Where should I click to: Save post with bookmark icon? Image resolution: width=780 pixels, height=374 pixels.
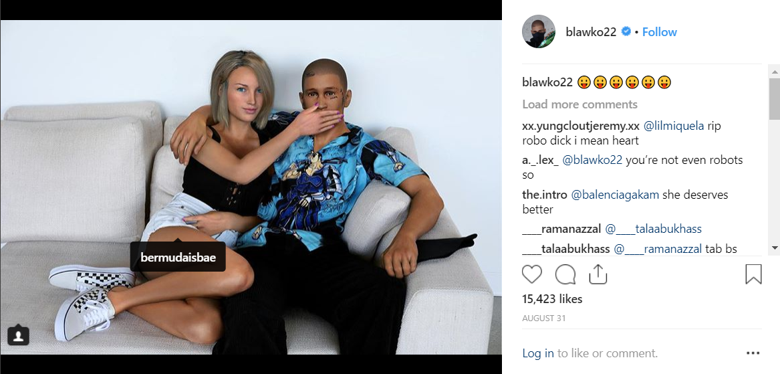tap(753, 274)
